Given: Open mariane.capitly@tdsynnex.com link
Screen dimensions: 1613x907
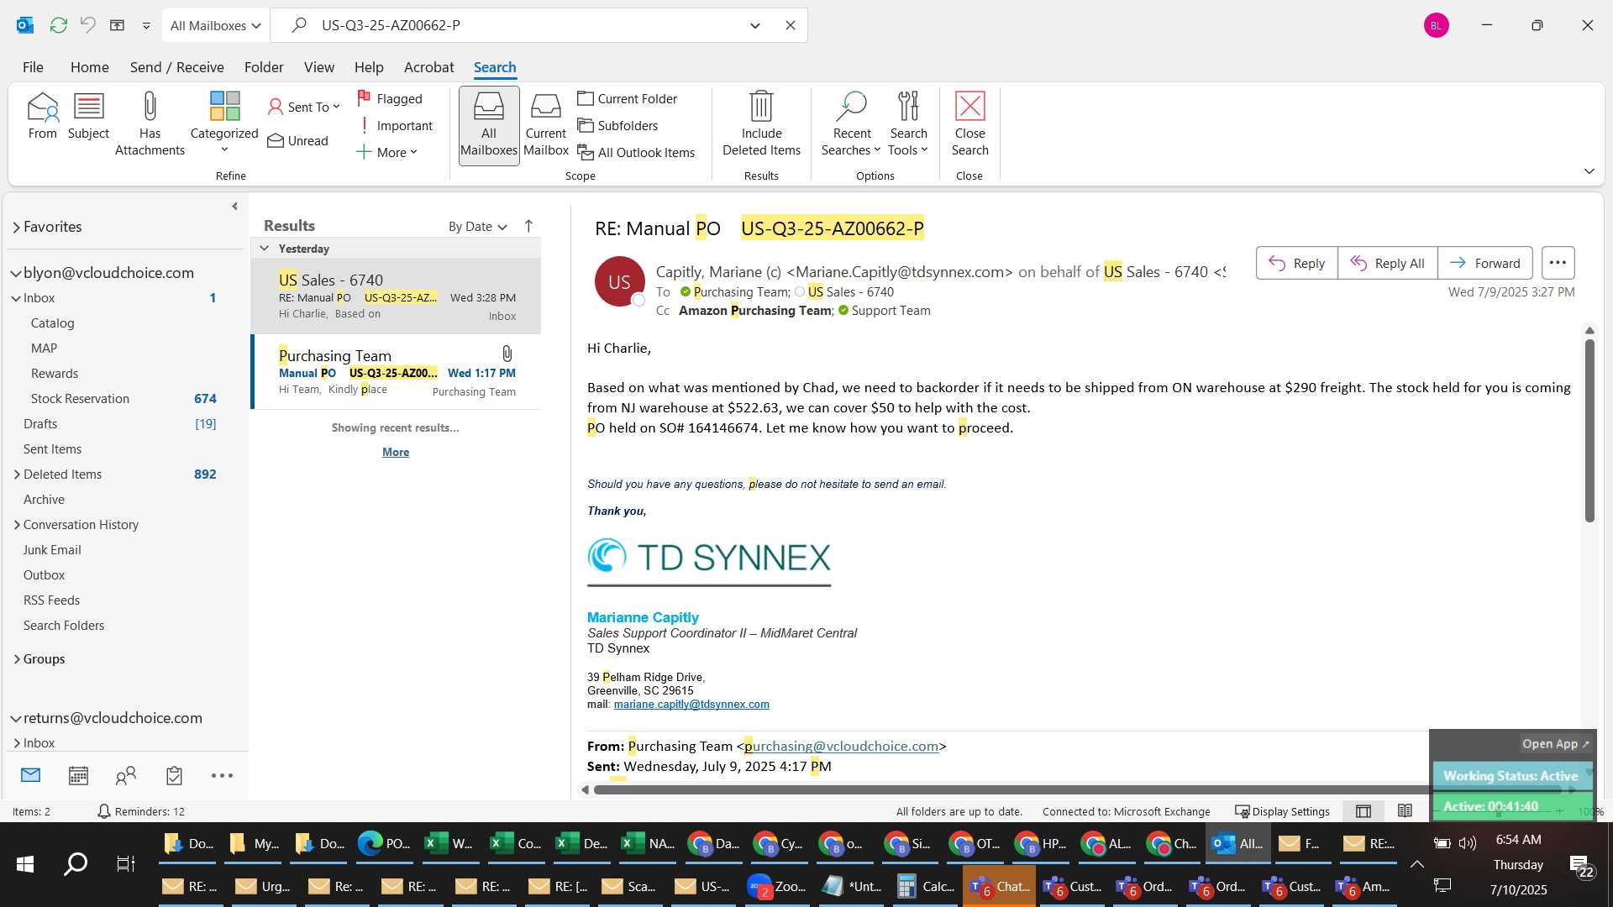Looking at the screenshot, I should point(691,705).
